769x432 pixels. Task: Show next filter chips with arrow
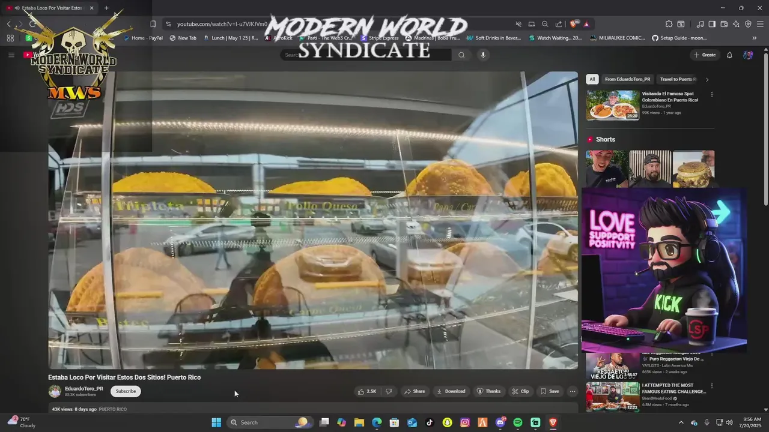[x=707, y=79]
